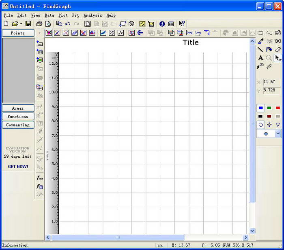Expand the Points panel

tap(18, 33)
